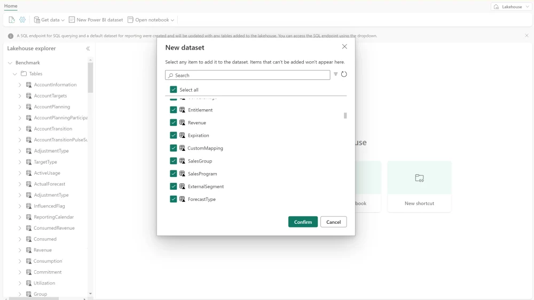Viewport: 534px width, 300px height.
Task: Uncheck the ExternalSegment checkbox
Action: (174, 186)
